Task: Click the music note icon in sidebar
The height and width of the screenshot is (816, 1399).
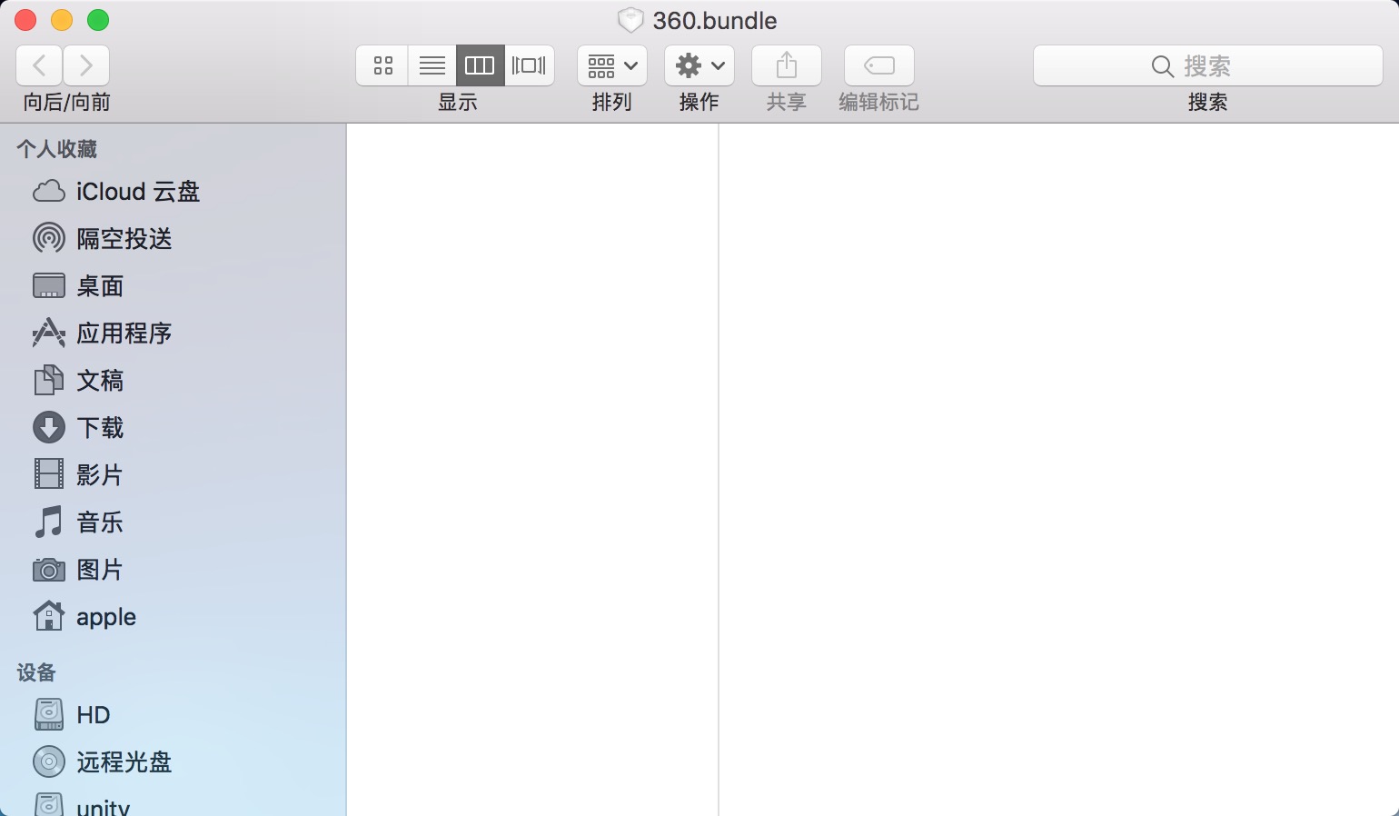Action: click(x=49, y=522)
